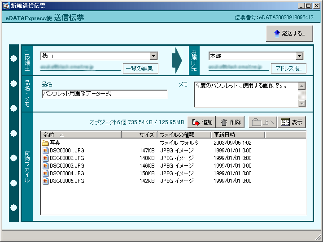Sort by the サイズ column header
323x242 pixels.
(140, 135)
